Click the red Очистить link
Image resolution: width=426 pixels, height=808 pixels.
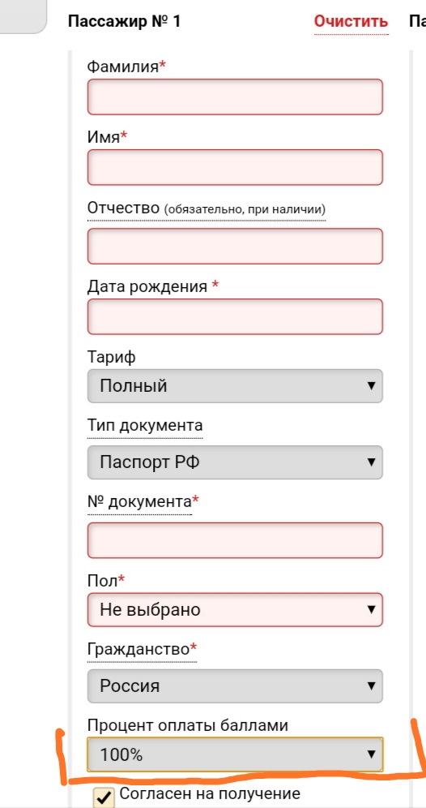click(351, 22)
